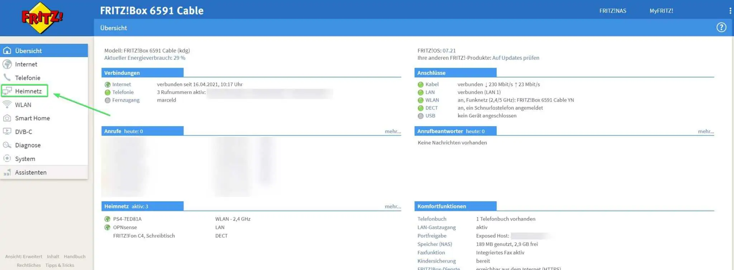The image size is (734, 270).
Task: Click the System gear icon in sidebar
Action: point(7,158)
